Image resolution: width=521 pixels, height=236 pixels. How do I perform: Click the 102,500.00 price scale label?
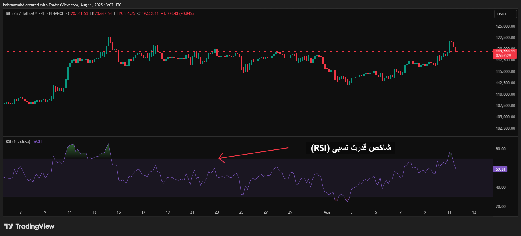[505, 128]
